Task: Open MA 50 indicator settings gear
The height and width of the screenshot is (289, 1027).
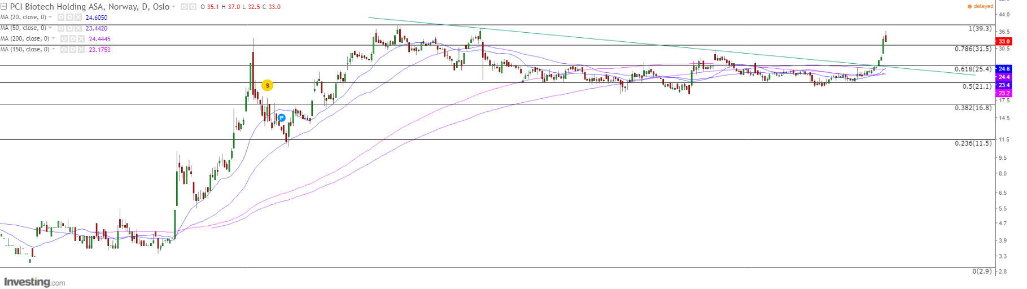Action: 69,28
